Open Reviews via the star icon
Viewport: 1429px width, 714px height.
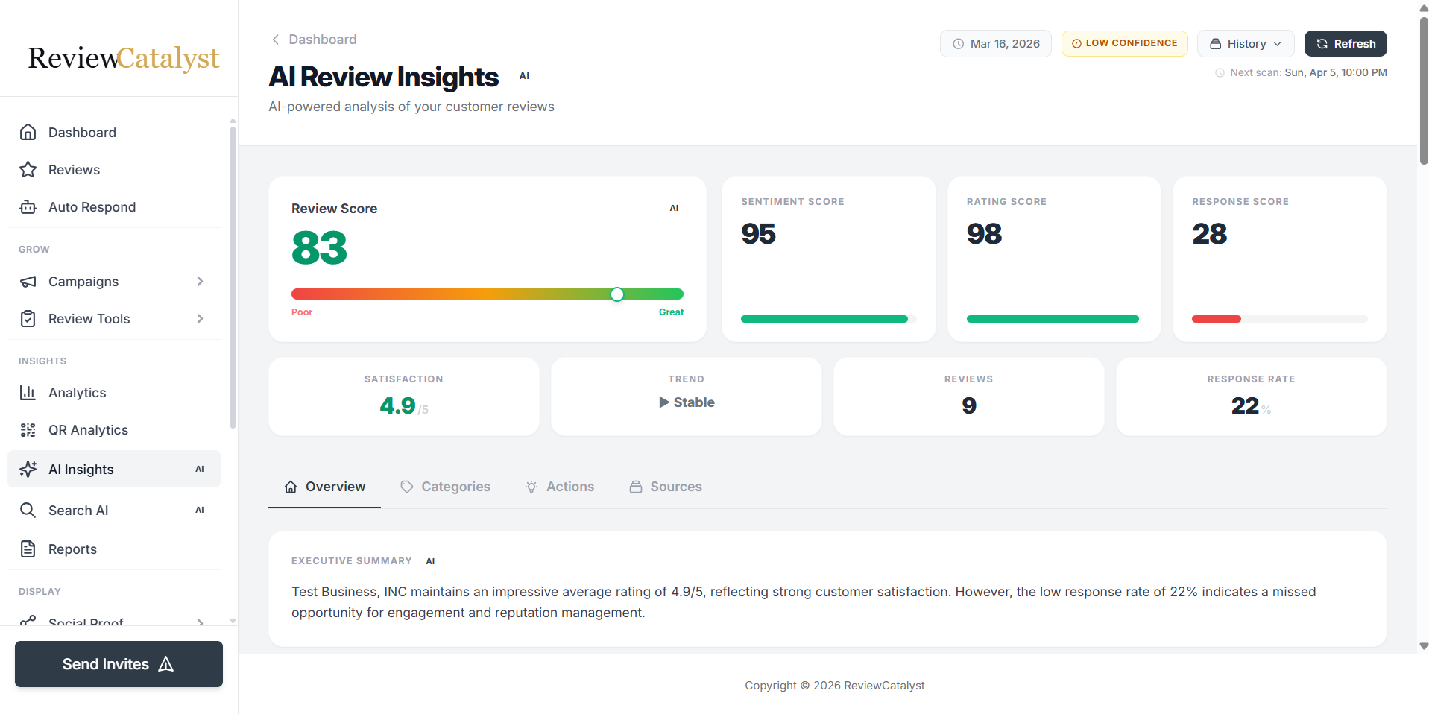pos(28,169)
